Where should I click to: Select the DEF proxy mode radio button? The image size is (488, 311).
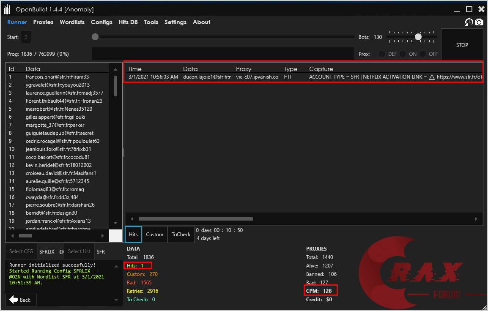[382, 54]
